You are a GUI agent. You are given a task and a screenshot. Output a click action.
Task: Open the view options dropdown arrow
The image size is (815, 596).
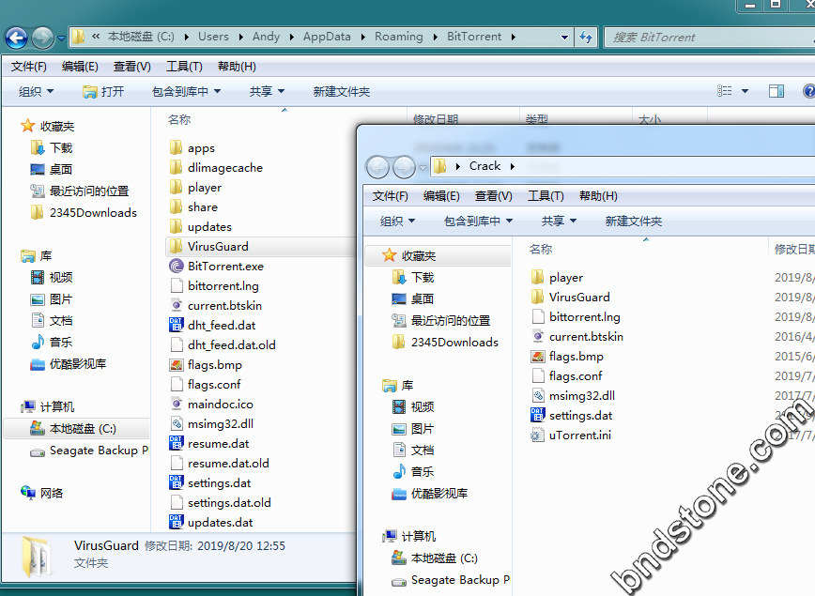(746, 91)
